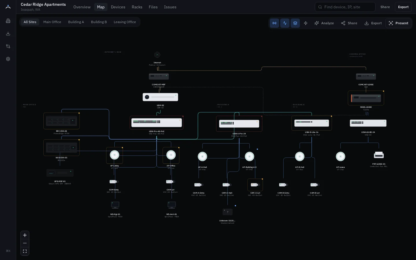Select the CAM-A-Lot camera
The width and height of the screenshot is (416, 260).
coord(255,185)
